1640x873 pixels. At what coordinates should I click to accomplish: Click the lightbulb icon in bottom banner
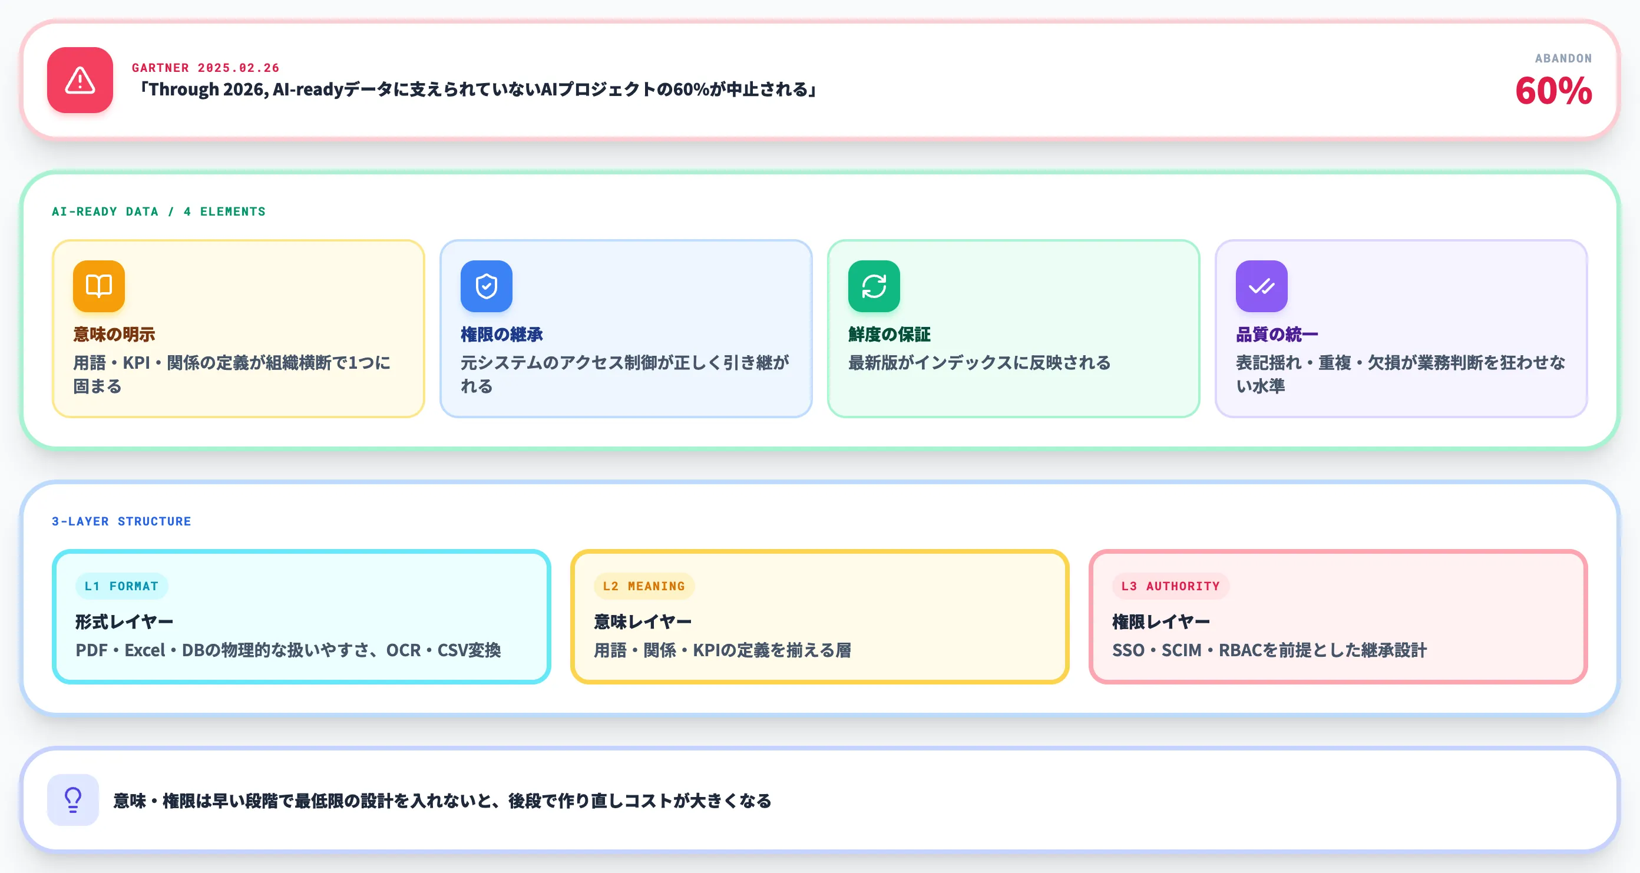point(73,800)
